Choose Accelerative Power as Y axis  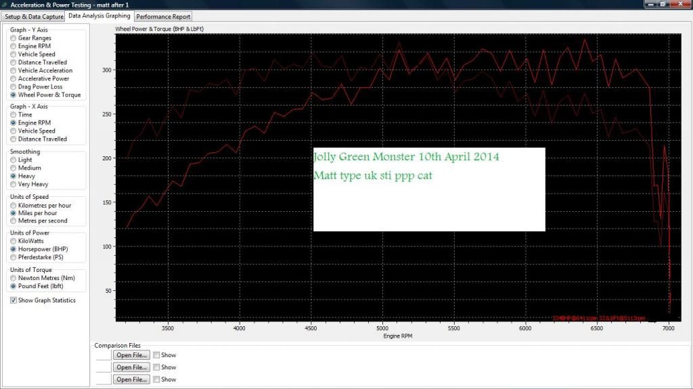pyautogui.click(x=14, y=78)
